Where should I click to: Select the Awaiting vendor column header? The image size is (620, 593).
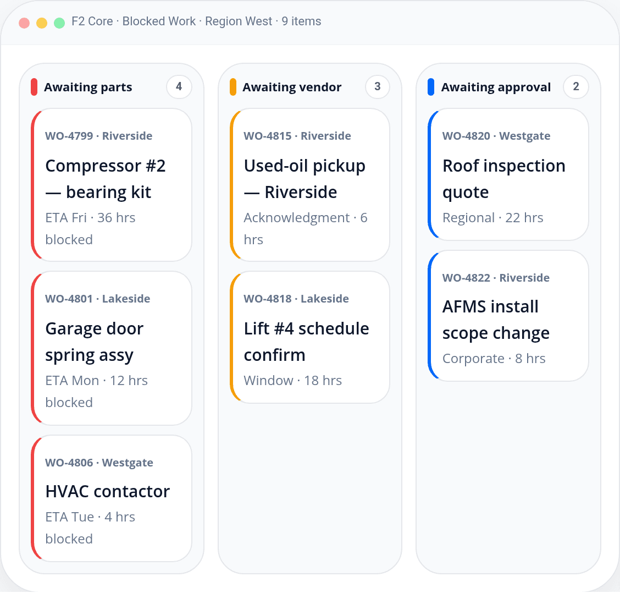292,87
